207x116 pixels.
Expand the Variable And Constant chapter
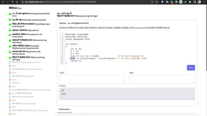[29, 20]
